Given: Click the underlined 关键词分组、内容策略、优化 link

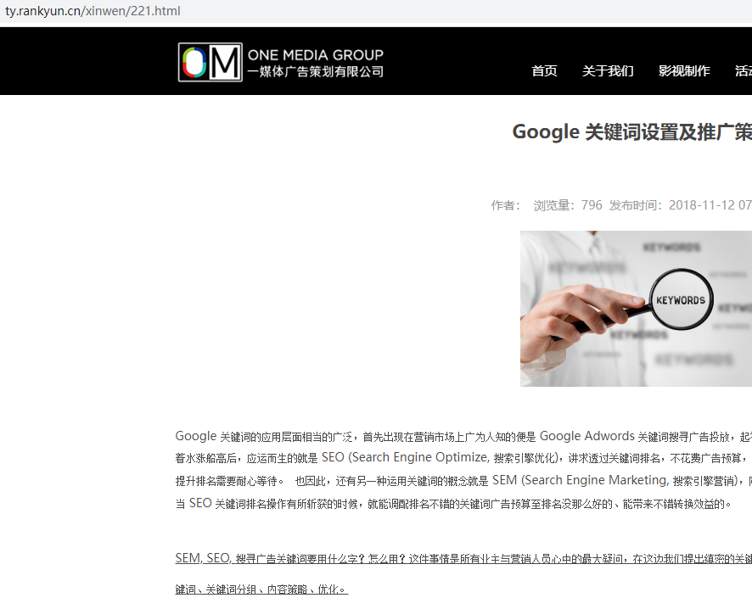Looking at the screenshot, I should (263, 588).
